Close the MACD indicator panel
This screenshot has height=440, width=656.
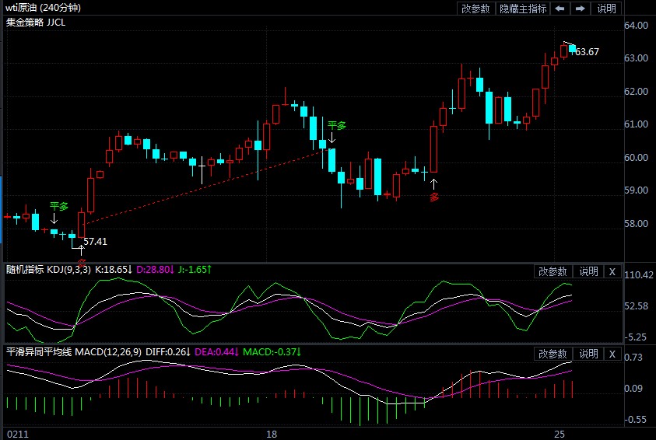point(612,354)
